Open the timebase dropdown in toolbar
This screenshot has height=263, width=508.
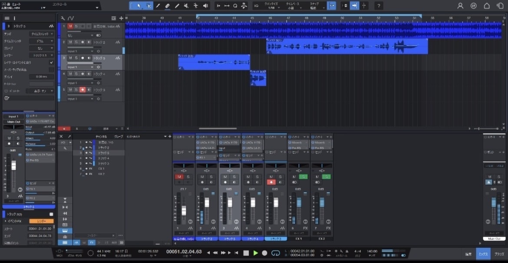293,6
